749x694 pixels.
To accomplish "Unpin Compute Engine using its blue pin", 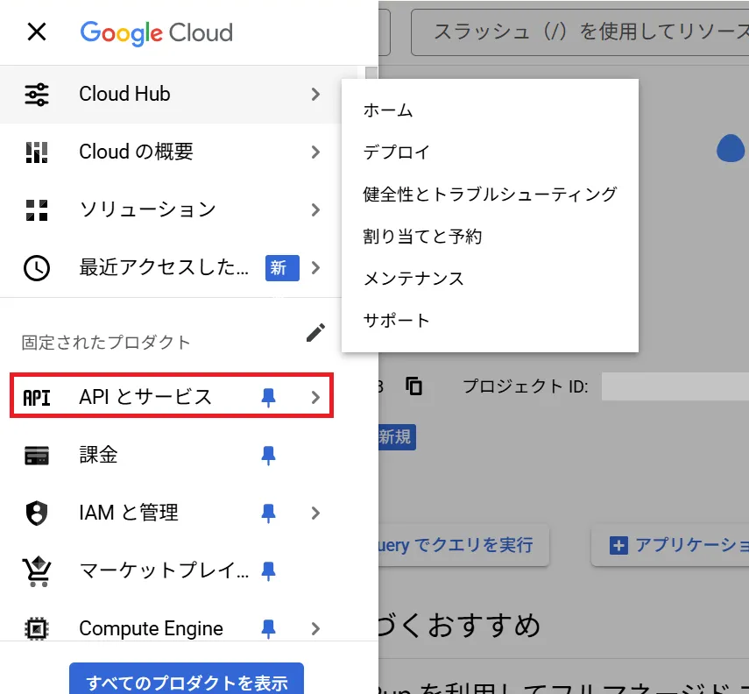I will (x=268, y=628).
